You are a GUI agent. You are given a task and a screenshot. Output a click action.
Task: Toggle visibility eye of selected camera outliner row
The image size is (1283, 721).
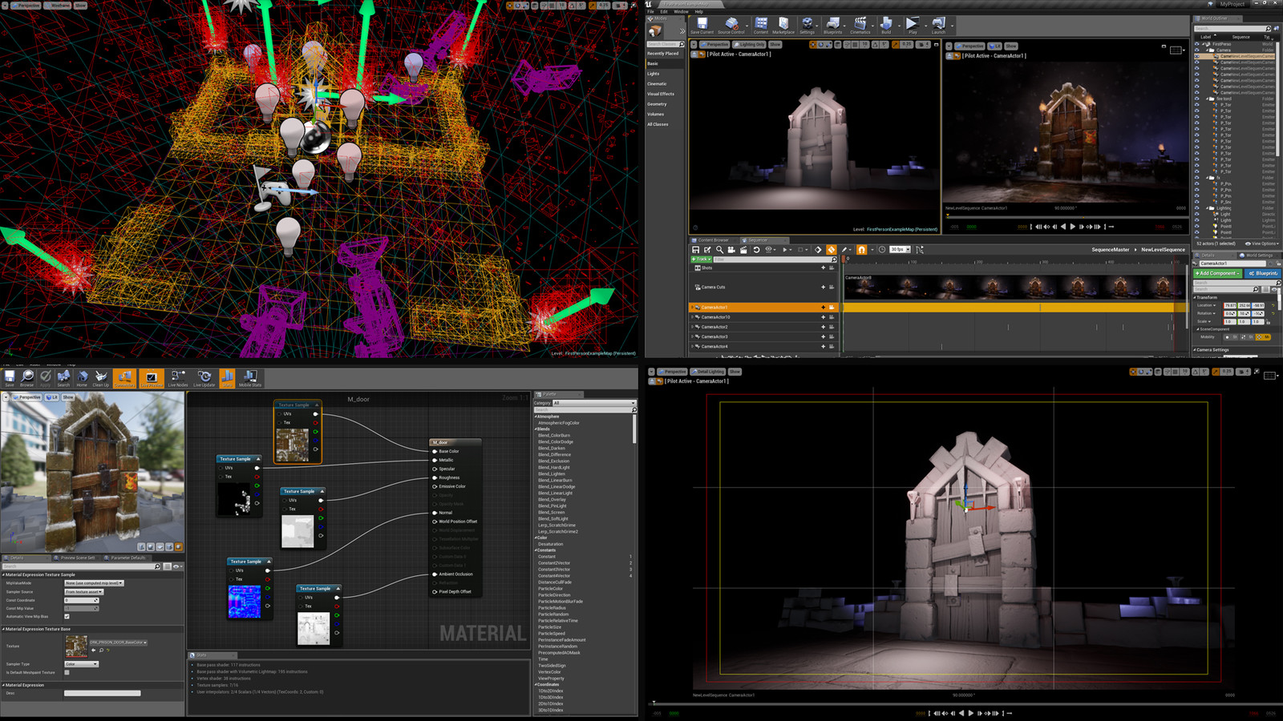1197,57
